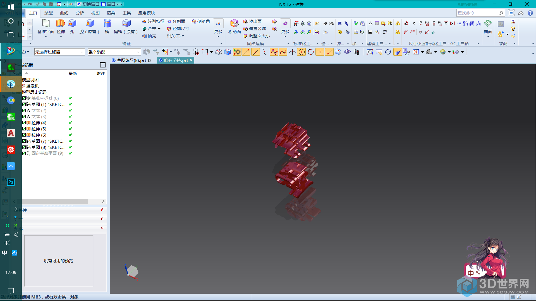This screenshot has height=301, width=536.
Task: Click the full screen toggle icon
Action: [x=511, y=13]
